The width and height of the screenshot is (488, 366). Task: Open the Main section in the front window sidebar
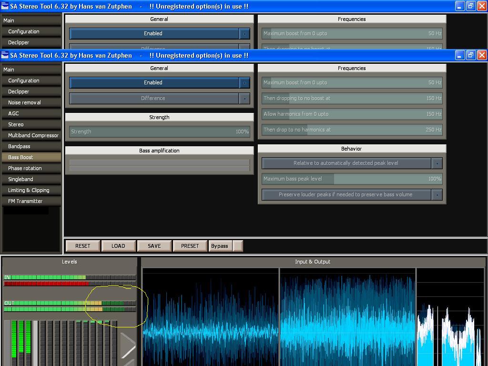pos(31,70)
